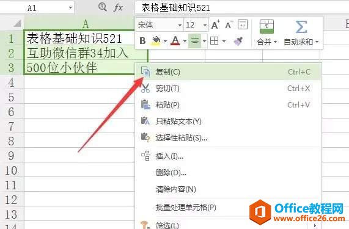Expand the 合并 dropdown arrow

point(275,42)
